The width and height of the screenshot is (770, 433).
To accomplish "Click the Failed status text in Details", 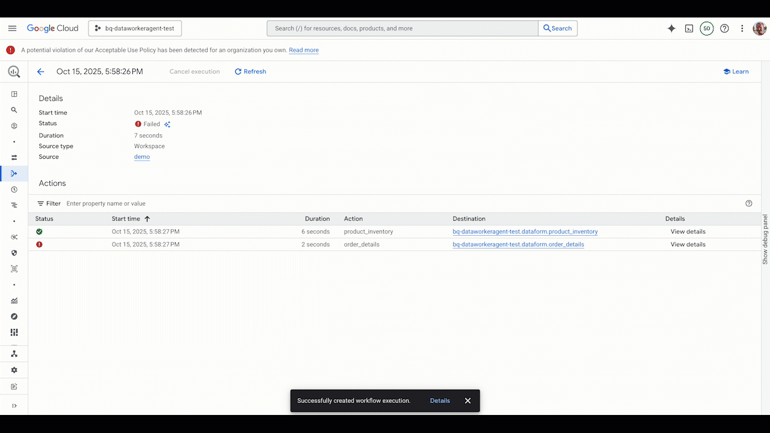I will [152, 124].
